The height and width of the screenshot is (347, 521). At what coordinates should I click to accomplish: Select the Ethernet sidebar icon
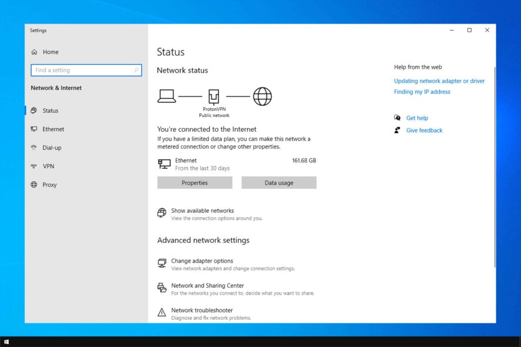tap(34, 129)
